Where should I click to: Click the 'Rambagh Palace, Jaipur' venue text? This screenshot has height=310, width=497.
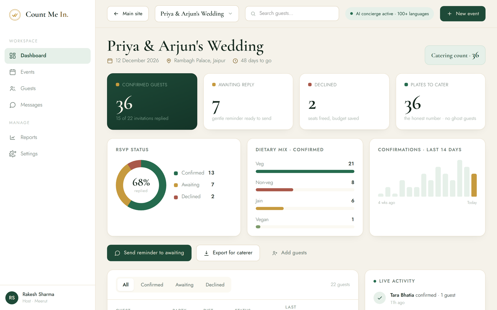pyautogui.click(x=200, y=61)
